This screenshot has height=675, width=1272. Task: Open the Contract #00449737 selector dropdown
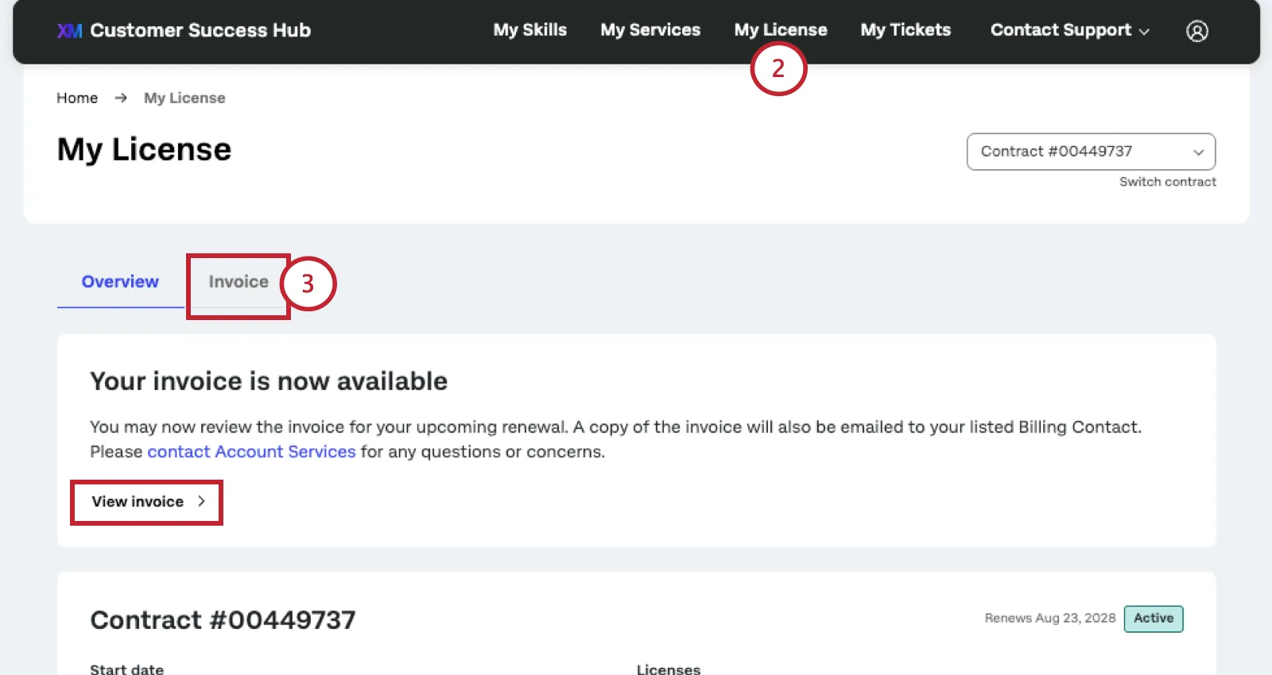pos(1091,152)
